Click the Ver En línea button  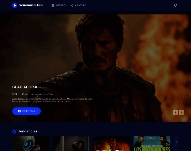(27, 111)
